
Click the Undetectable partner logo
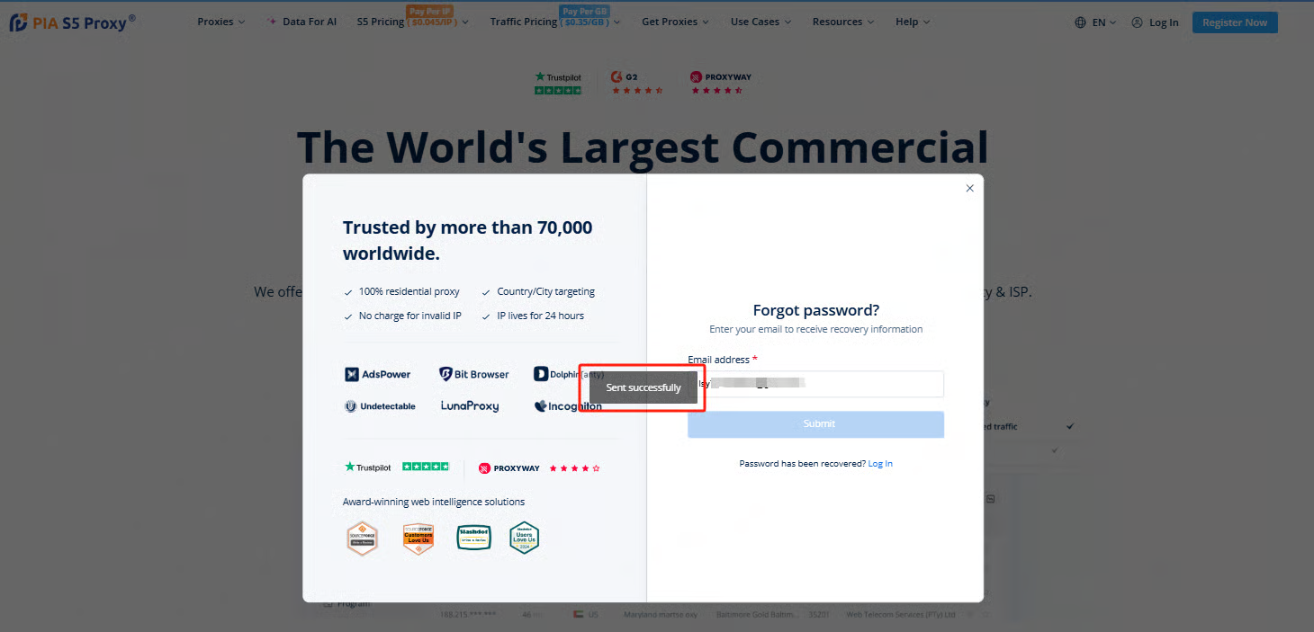380,406
